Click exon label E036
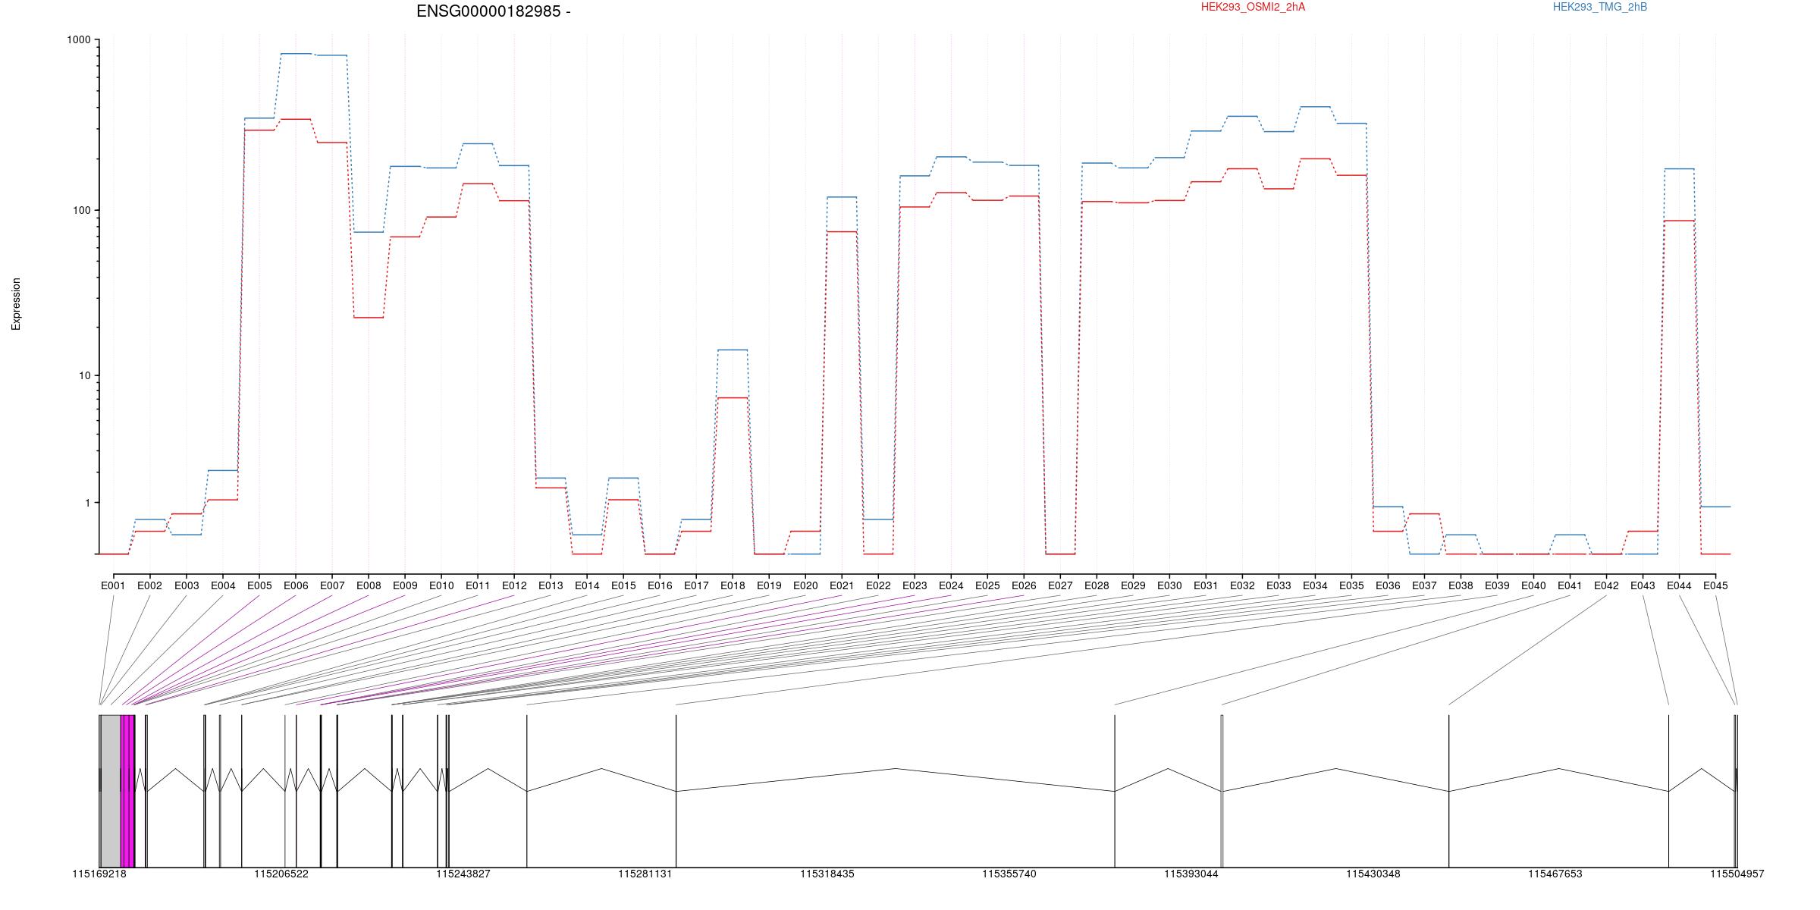This screenshot has height=910, width=1820. tap(1388, 585)
